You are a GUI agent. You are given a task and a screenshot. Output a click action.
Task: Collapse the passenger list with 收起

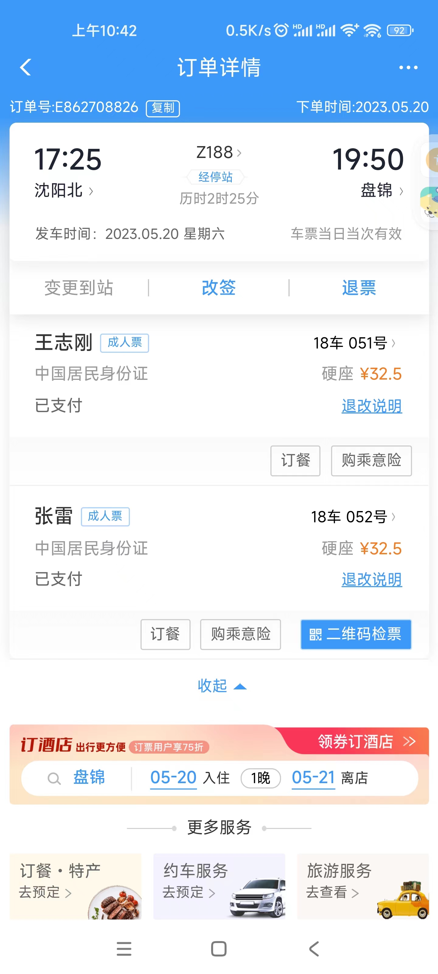pyautogui.click(x=221, y=686)
